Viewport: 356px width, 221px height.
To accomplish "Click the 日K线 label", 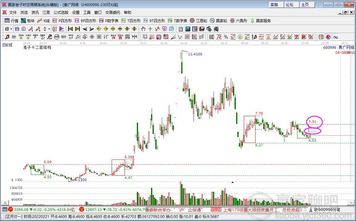I will point(7,45).
